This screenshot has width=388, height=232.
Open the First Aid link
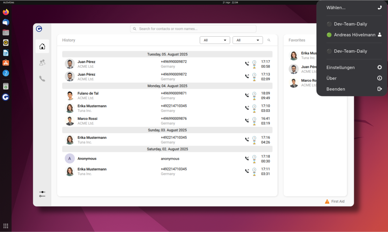335,201
